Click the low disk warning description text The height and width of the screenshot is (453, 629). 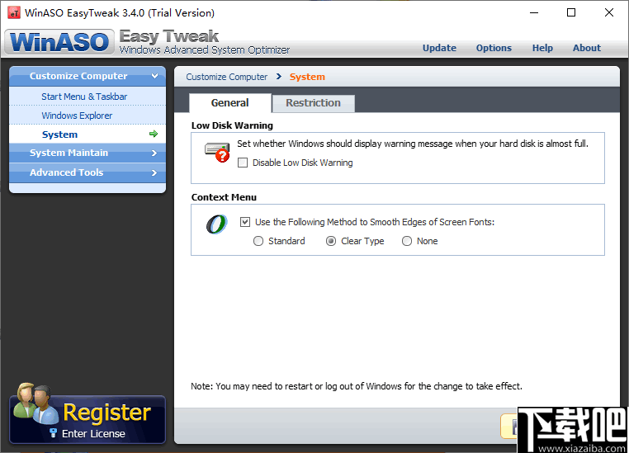[x=413, y=144]
